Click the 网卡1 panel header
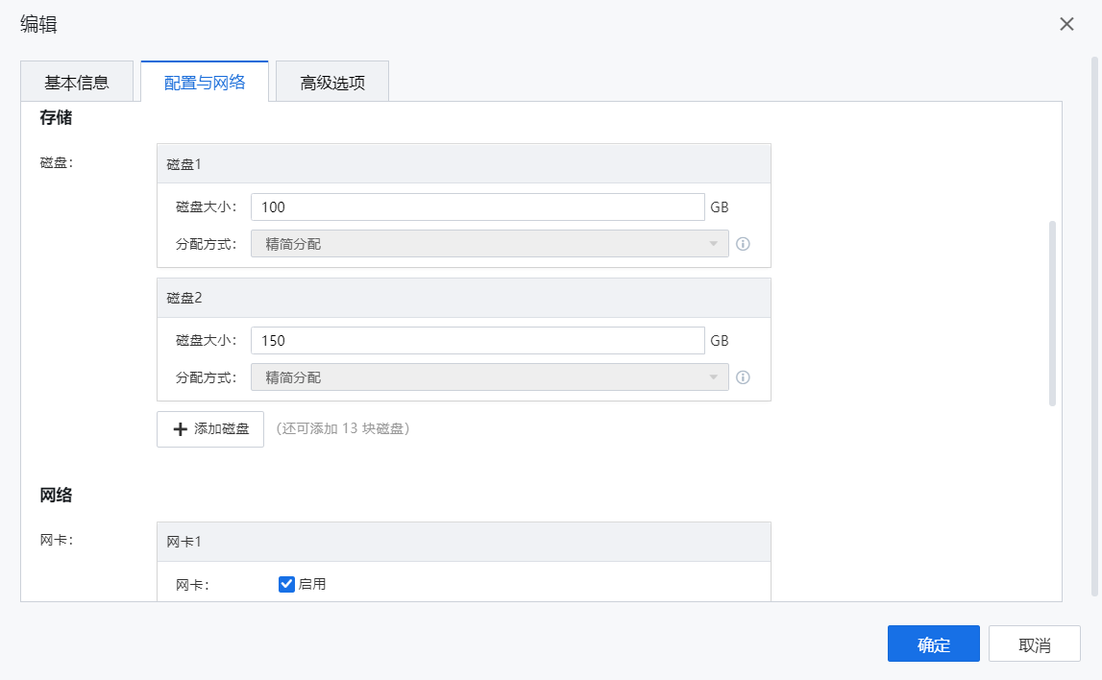The width and height of the screenshot is (1102, 680). click(x=463, y=542)
